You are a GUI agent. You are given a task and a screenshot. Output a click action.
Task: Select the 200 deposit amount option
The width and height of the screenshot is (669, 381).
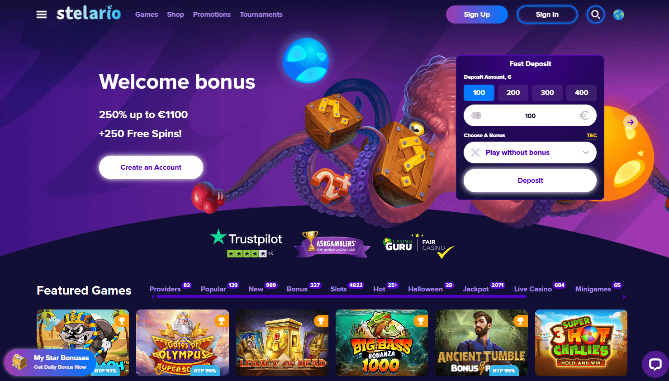pyautogui.click(x=513, y=93)
